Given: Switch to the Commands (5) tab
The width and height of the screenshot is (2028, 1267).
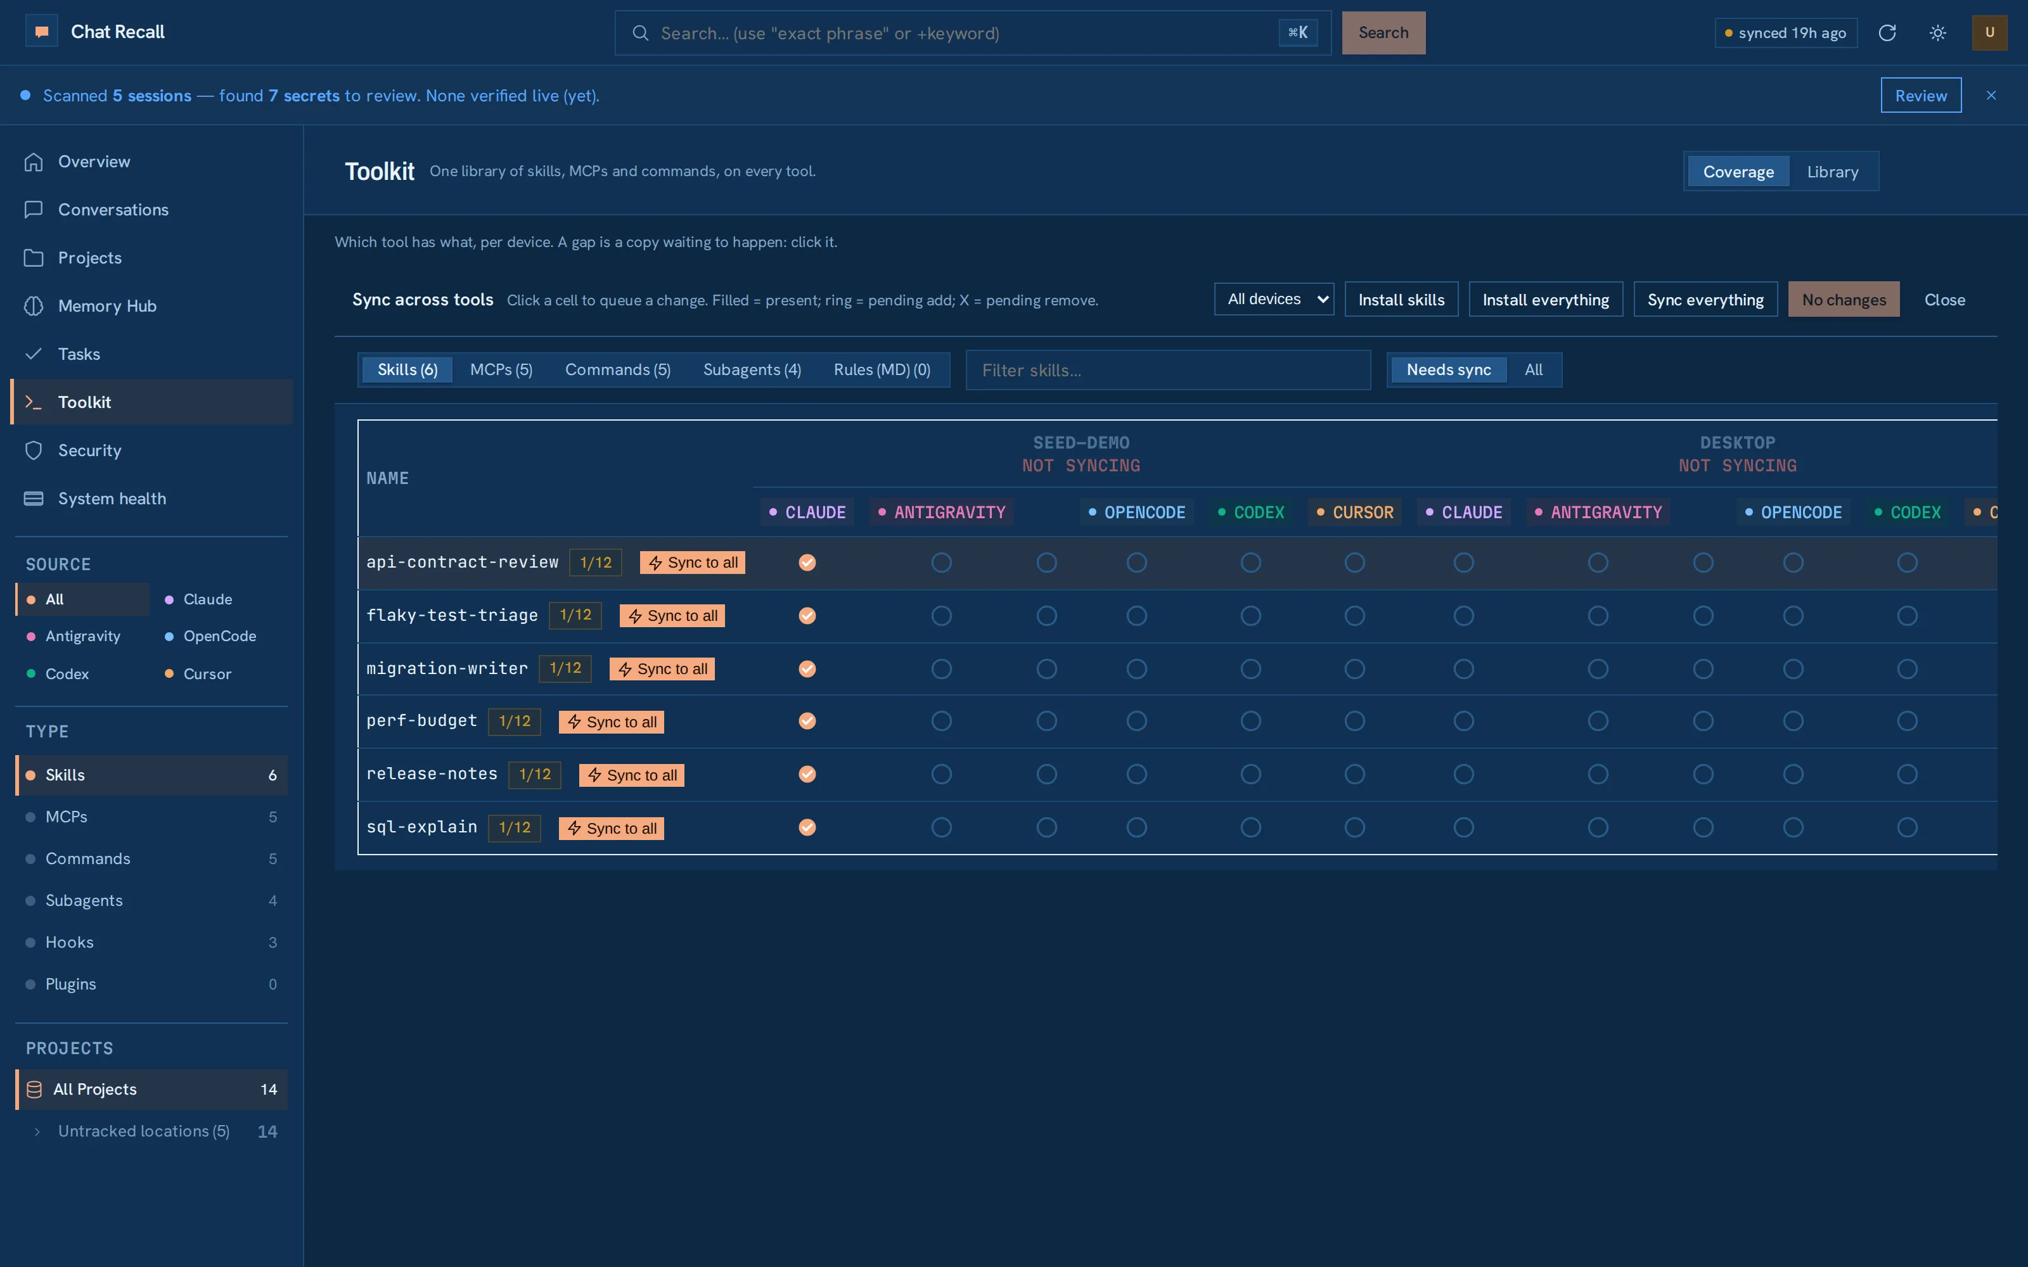Looking at the screenshot, I should (618, 369).
